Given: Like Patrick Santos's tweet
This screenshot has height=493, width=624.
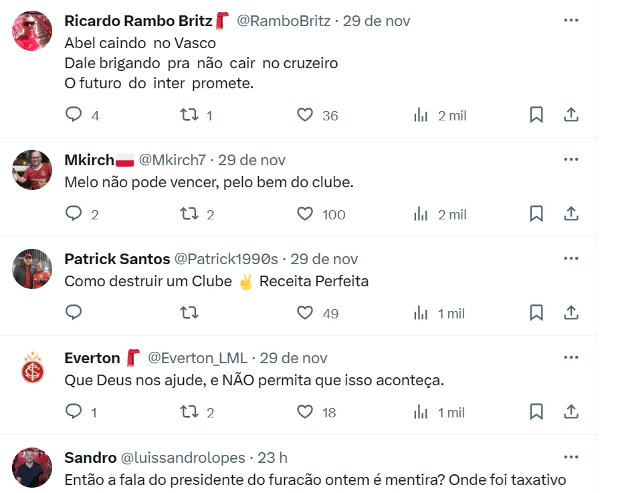Looking at the screenshot, I should pyautogui.click(x=305, y=313).
